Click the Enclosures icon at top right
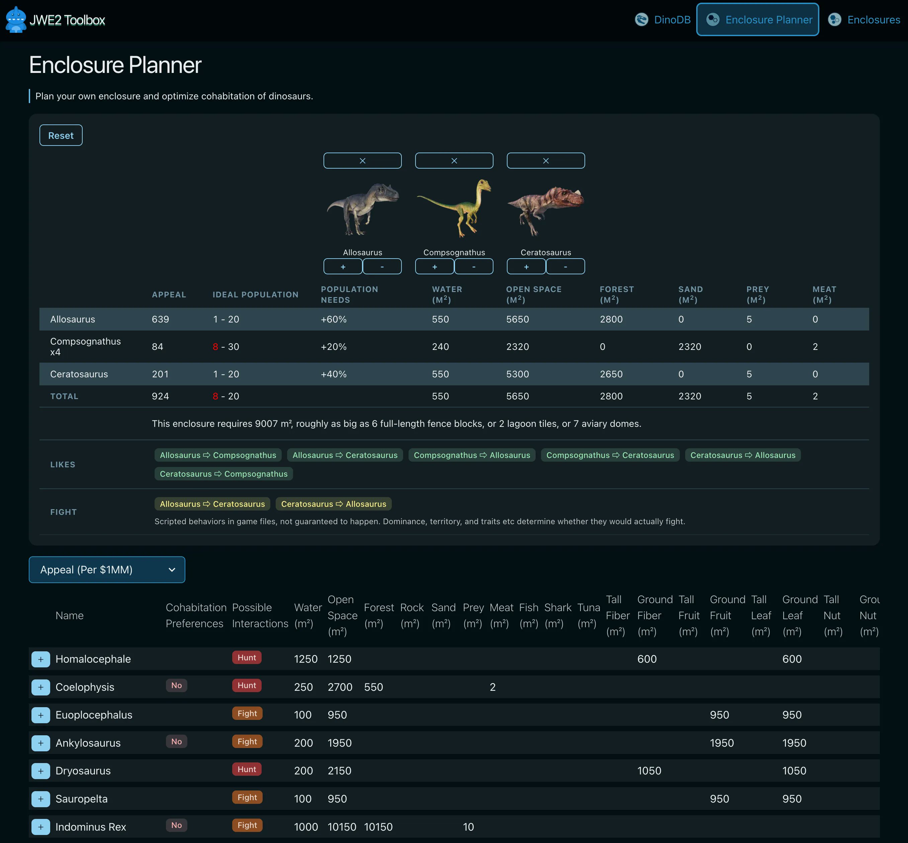This screenshot has height=843, width=908. tap(835, 20)
